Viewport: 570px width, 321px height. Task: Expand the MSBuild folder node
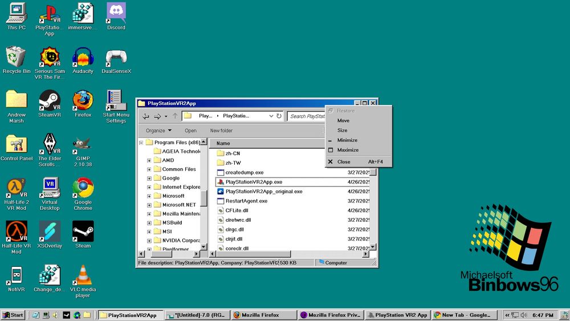tap(149, 223)
